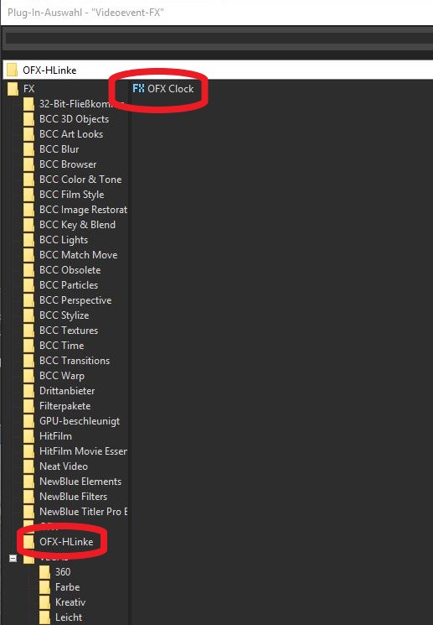This screenshot has height=625, width=433.
Task: Open the Drittanbieter folder
Action: pos(67,391)
